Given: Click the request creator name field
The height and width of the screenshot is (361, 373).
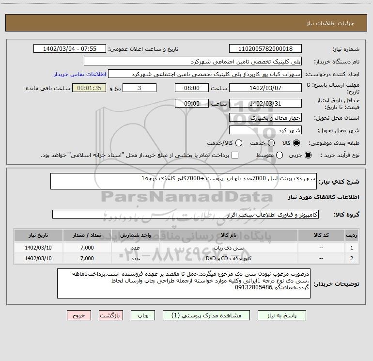Looking at the screenshot, I should click(x=205, y=74).
